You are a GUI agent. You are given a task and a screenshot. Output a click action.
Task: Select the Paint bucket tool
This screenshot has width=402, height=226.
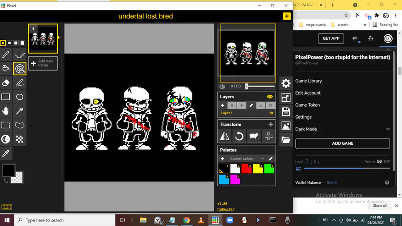coord(6,69)
